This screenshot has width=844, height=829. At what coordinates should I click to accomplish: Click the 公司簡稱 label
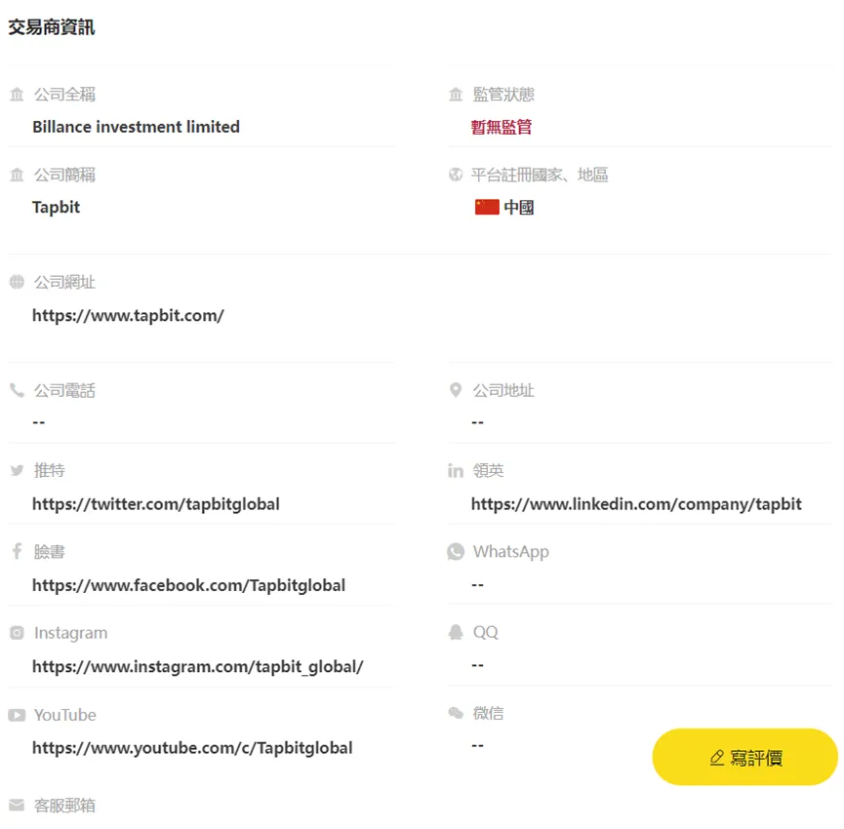click(64, 175)
